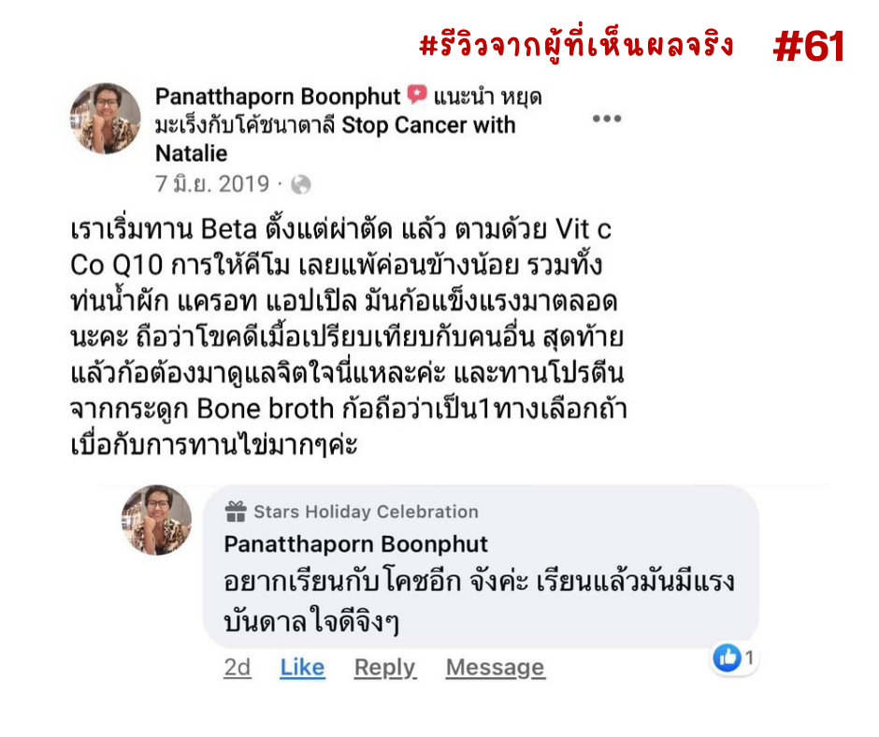Click the #61 review number

pyautogui.click(x=809, y=47)
